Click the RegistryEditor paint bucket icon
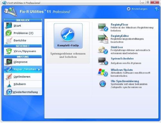Screen dimensions: 161x123 click(x=103, y=39)
